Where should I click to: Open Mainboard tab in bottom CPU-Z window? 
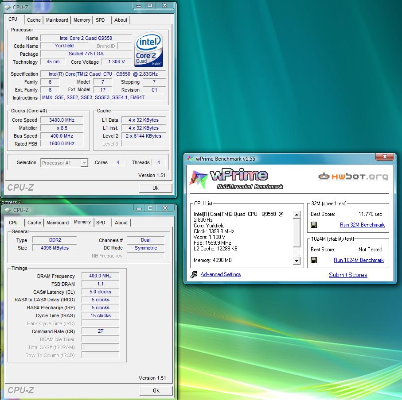point(58,223)
